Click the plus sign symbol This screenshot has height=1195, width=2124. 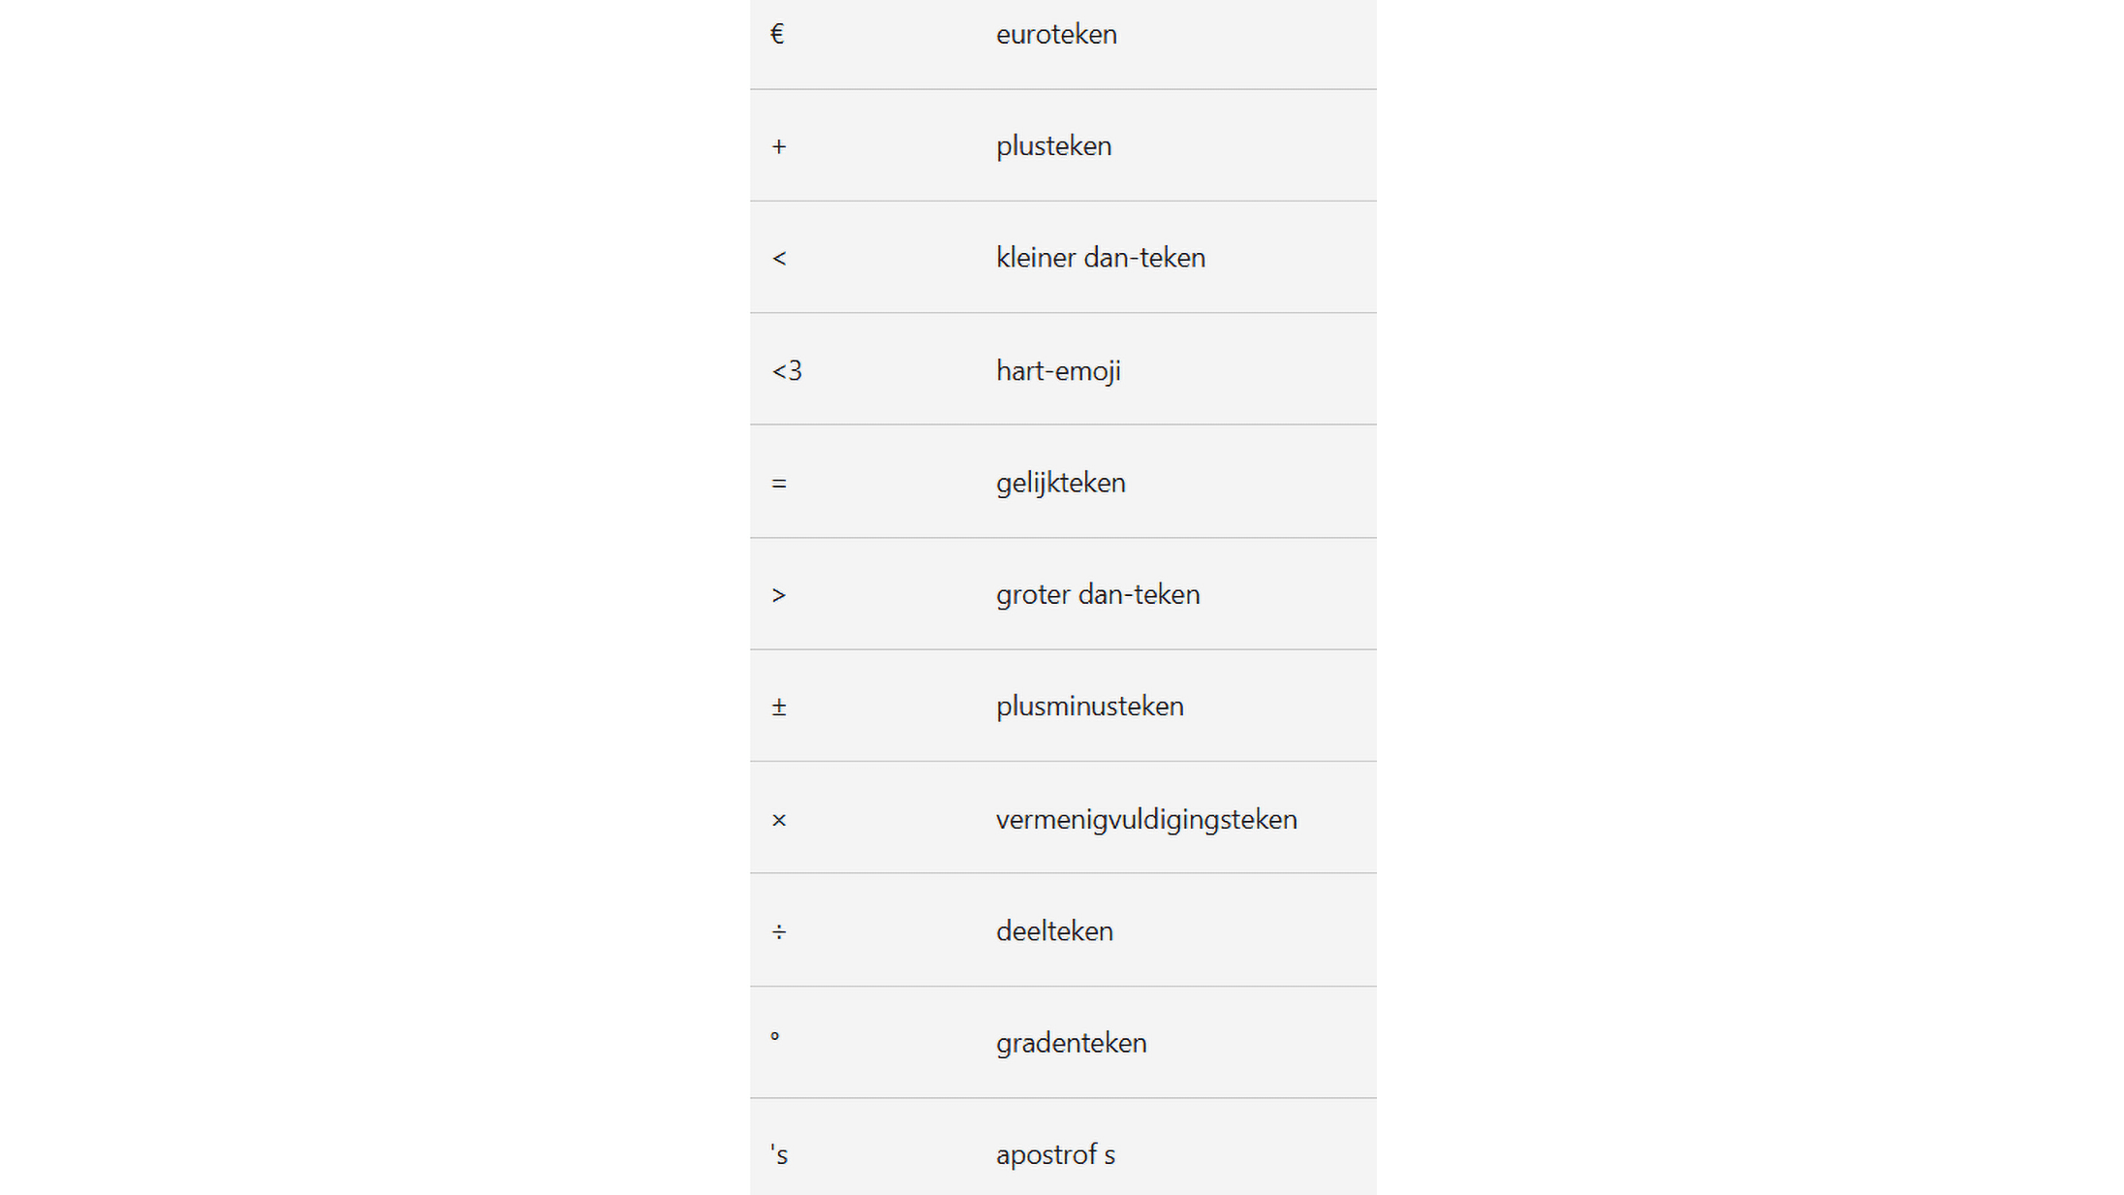point(779,147)
